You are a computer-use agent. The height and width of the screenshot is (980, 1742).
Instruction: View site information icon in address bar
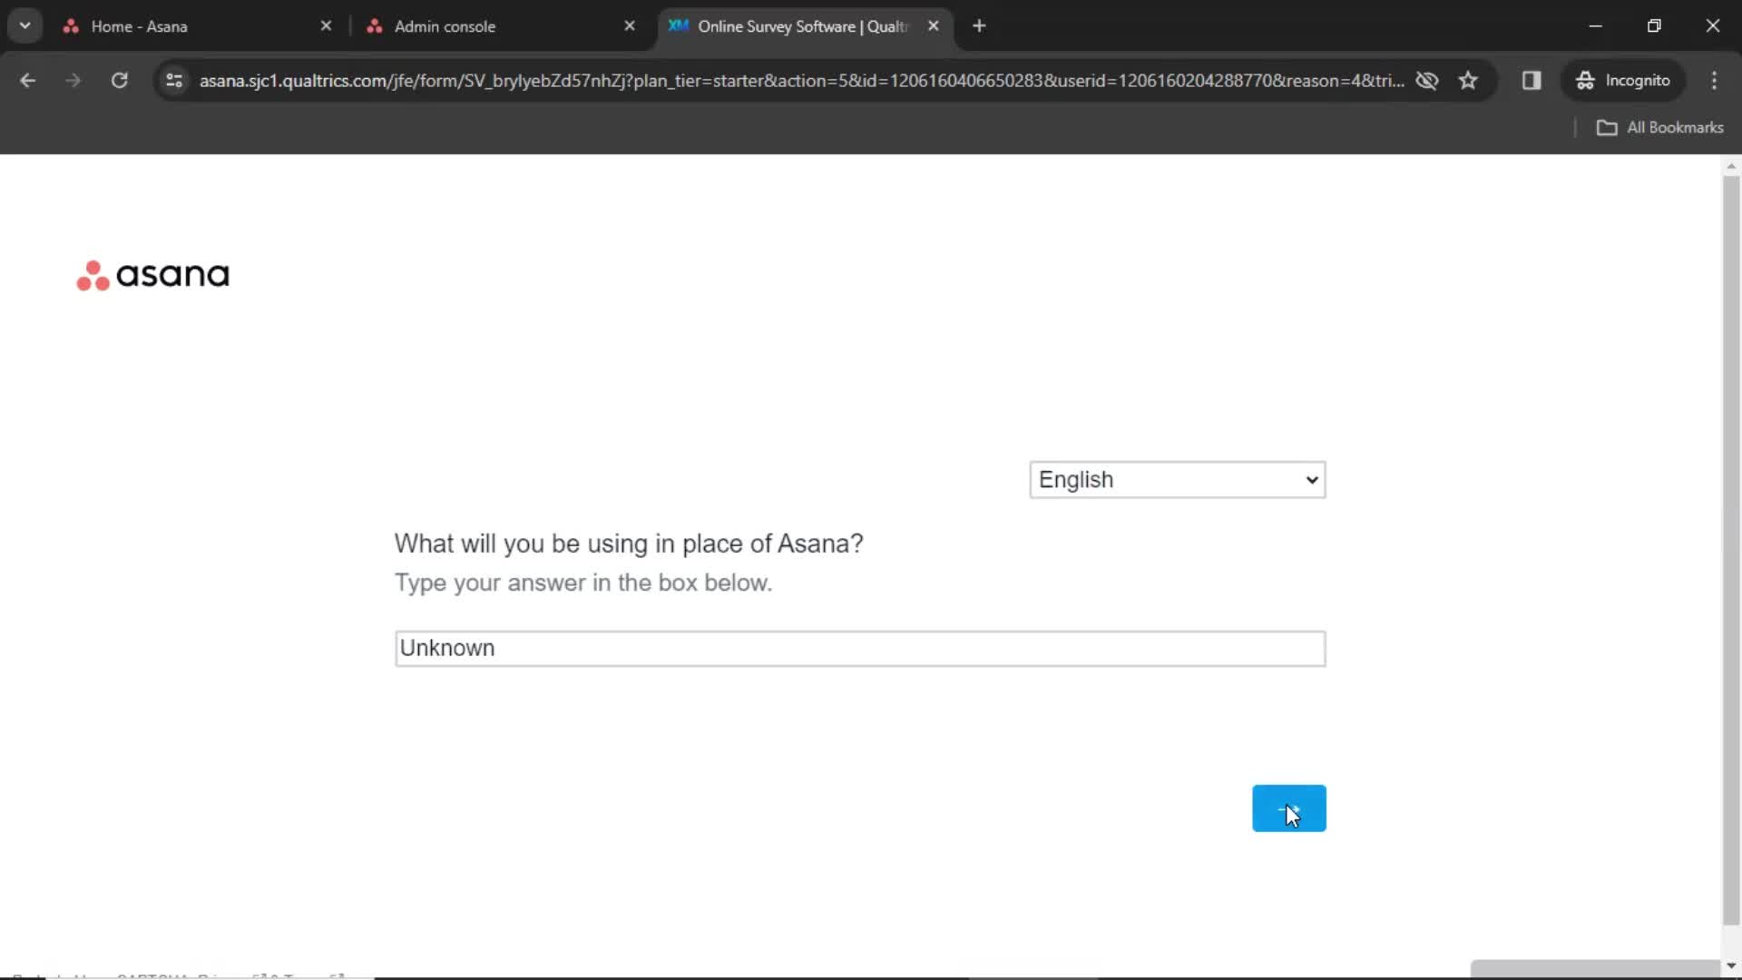(174, 81)
